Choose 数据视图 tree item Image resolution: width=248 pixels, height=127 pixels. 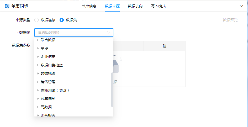[48, 73]
